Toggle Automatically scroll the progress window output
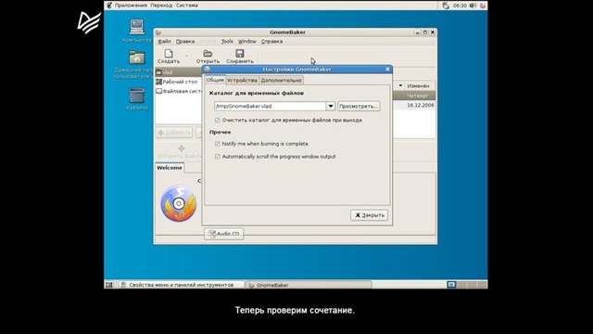Viewport: 593px width, 334px height. pos(218,157)
